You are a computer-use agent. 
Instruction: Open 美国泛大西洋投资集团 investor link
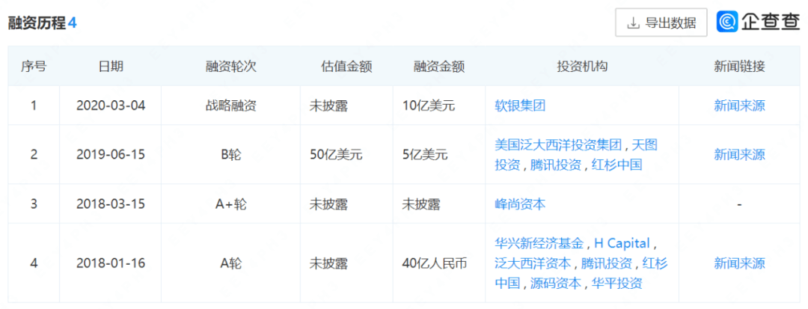click(x=558, y=144)
